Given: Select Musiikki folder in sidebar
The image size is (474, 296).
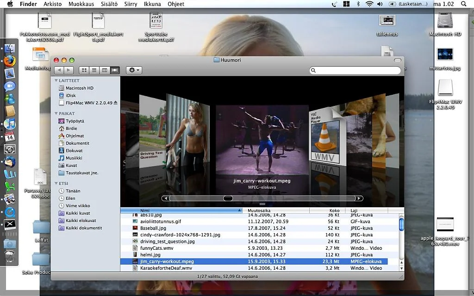Looking at the screenshot, I should pos(74,158).
